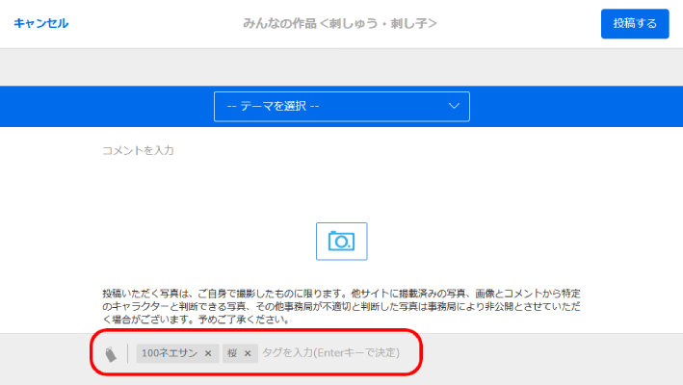The width and height of the screenshot is (683, 385).
Task: Click the camera icon to upload a photo
Action: [341, 242]
